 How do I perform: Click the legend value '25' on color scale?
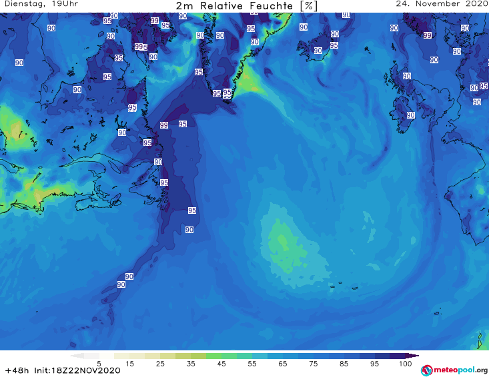click(160, 364)
